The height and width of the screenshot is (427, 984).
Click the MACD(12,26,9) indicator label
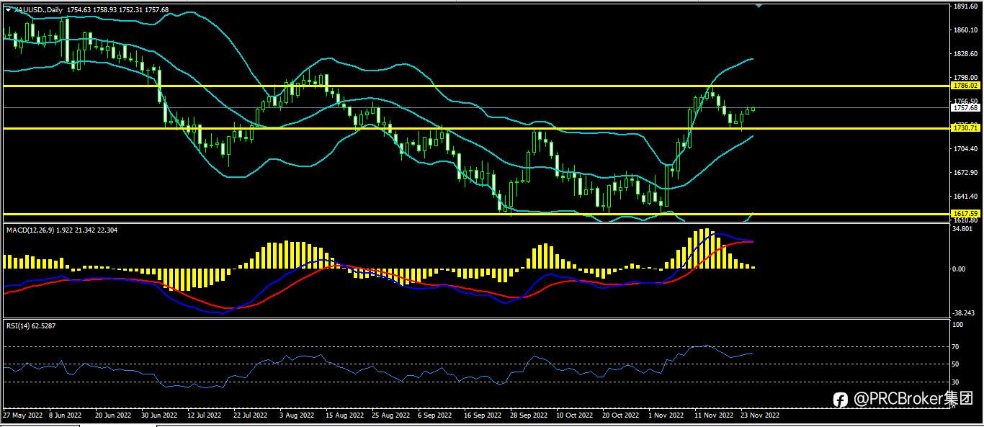(32, 230)
